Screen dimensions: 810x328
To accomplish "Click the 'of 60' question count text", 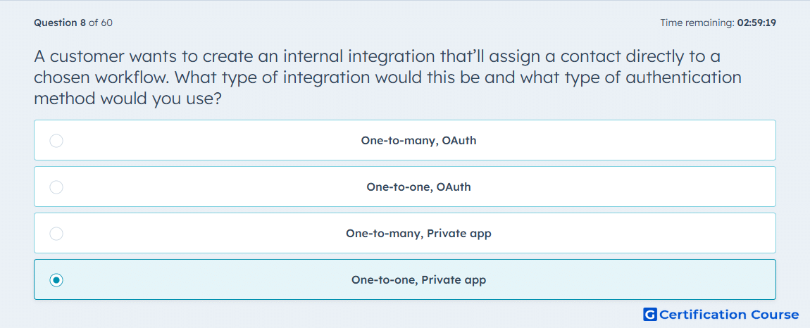I will pyautogui.click(x=100, y=23).
